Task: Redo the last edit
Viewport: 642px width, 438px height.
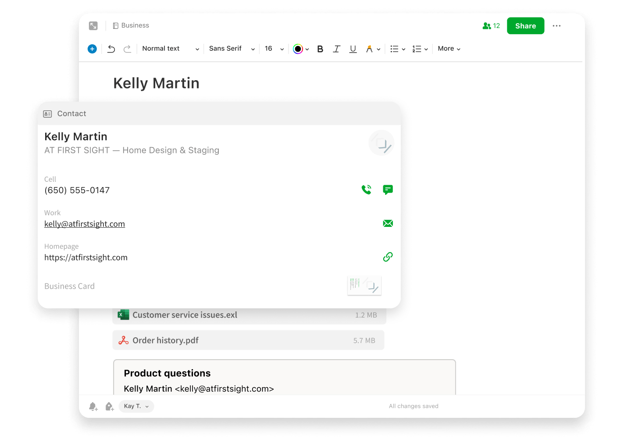Action: click(x=127, y=49)
